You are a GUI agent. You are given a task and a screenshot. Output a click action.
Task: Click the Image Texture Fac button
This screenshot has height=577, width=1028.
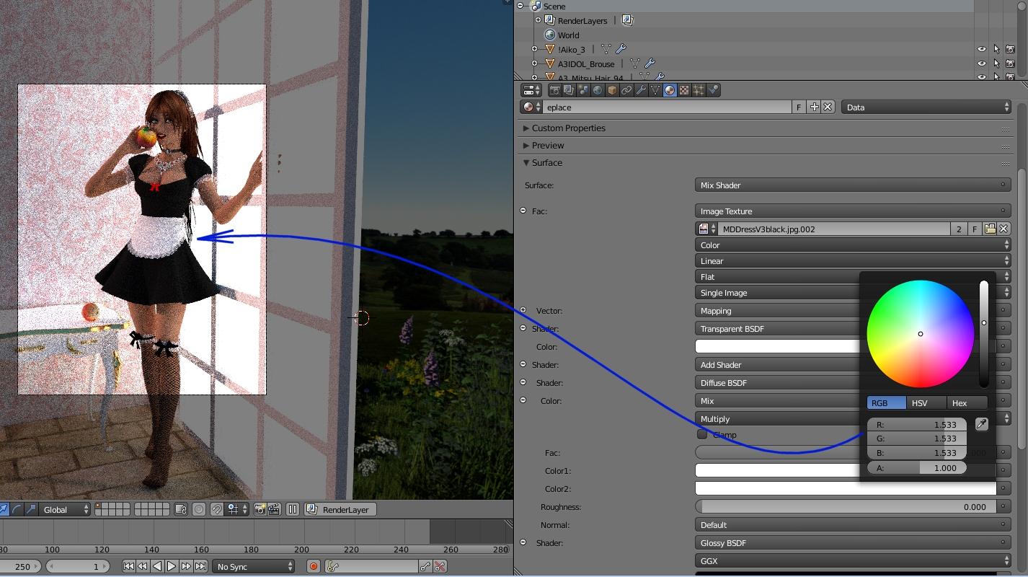click(x=853, y=211)
